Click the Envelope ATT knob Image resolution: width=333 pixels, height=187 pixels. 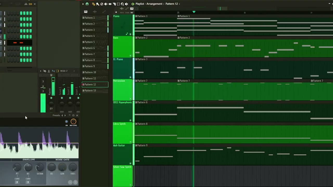[x=17, y=167]
